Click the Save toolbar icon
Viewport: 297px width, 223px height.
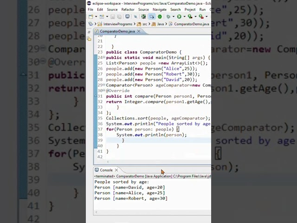pos(113,17)
